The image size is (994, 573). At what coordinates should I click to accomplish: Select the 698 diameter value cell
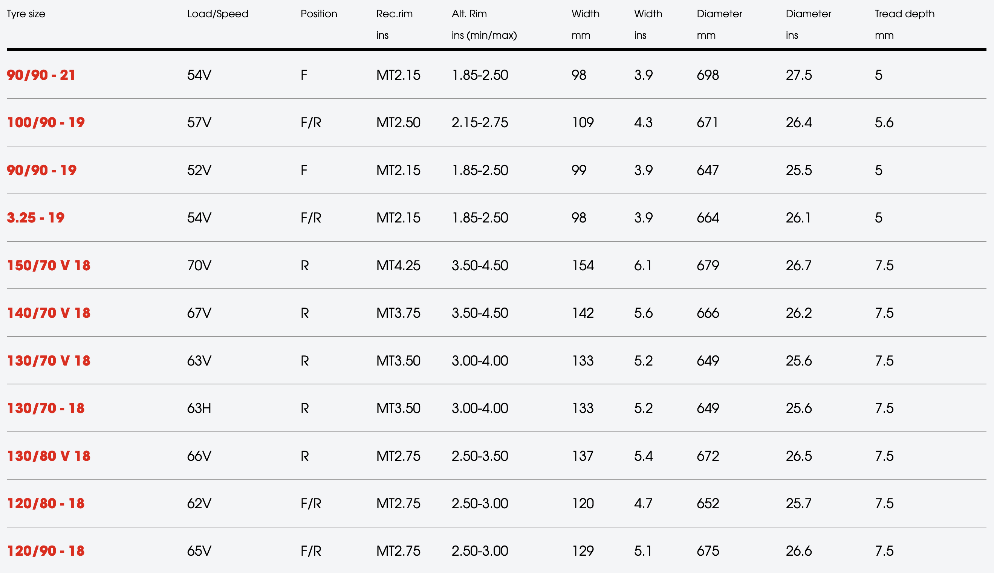tap(708, 75)
